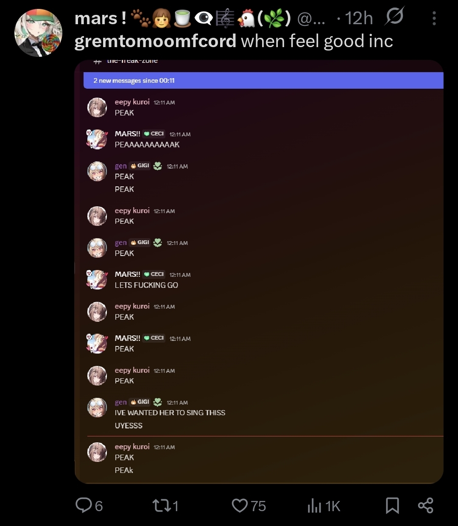
Task: Click the LETS FUCKING GO message
Action: coord(146,285)
